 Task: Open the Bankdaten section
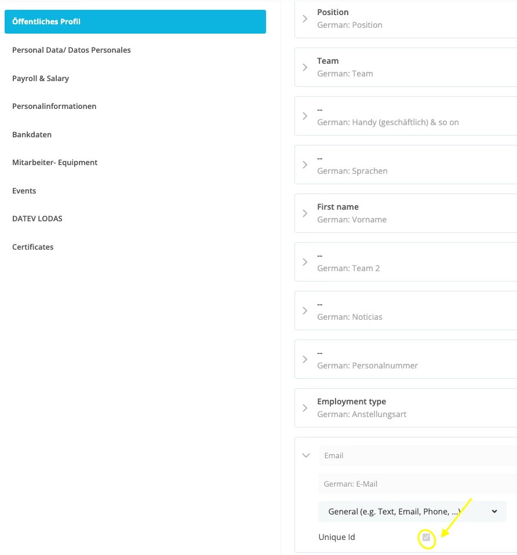tap(32, 134)
